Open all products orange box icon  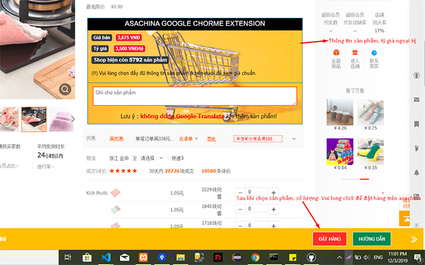click(336, 52)
